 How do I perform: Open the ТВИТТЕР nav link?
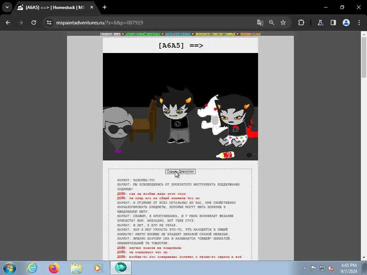coord(218,34)
